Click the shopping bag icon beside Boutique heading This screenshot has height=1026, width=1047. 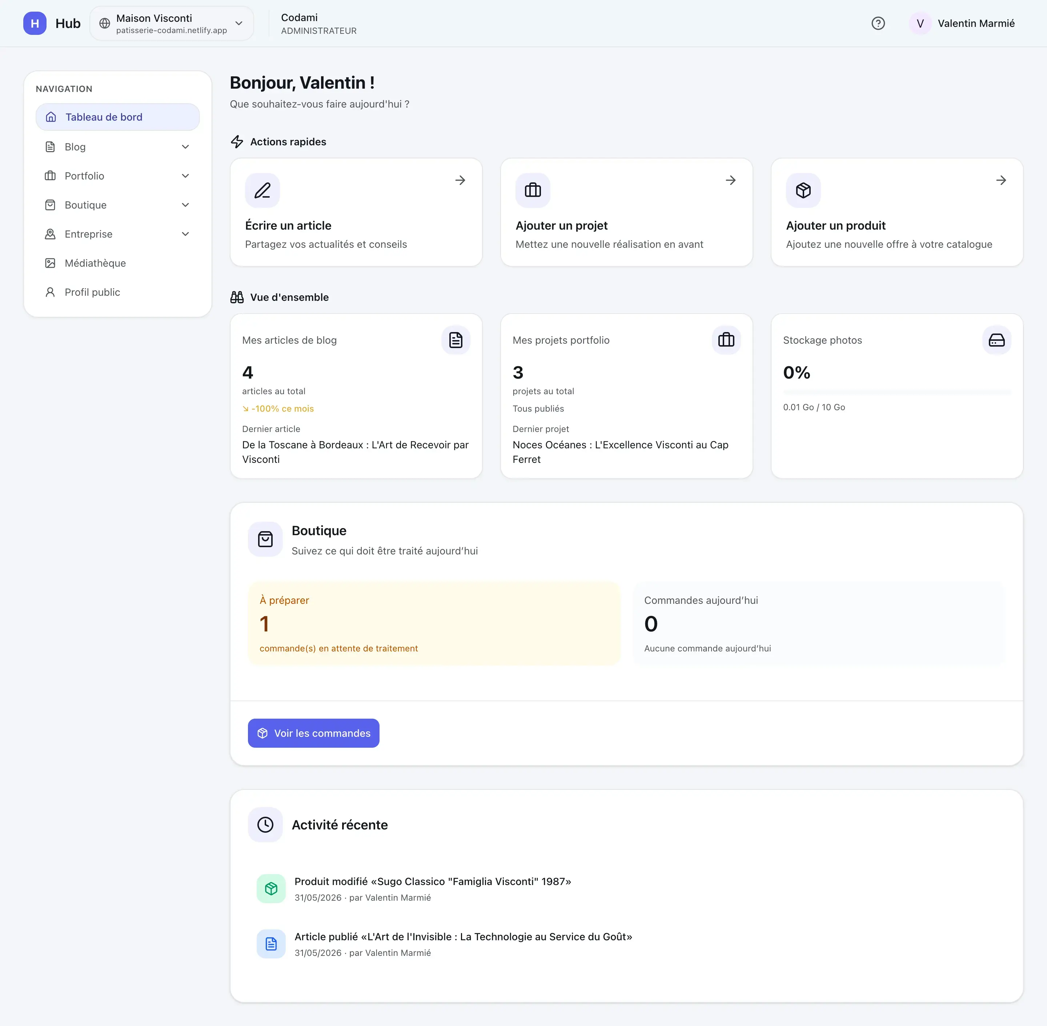(265, 539)
